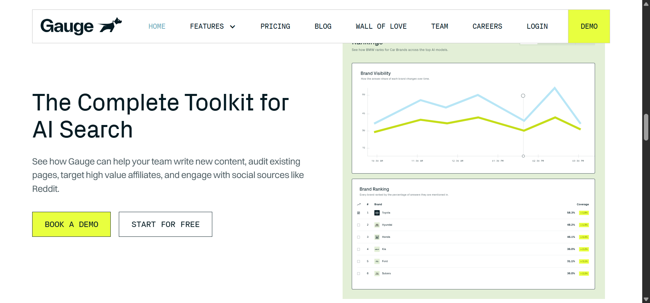
Task: Click the 48.2% coverage value
Action: coord(571,225)
